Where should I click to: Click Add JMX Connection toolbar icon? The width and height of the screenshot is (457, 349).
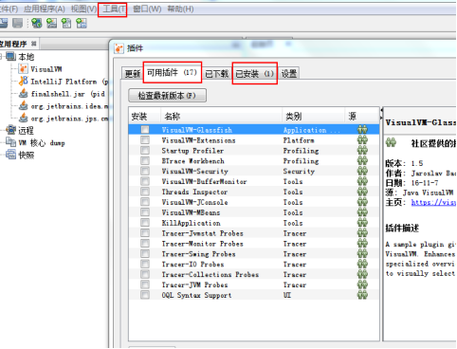(51, 23)
